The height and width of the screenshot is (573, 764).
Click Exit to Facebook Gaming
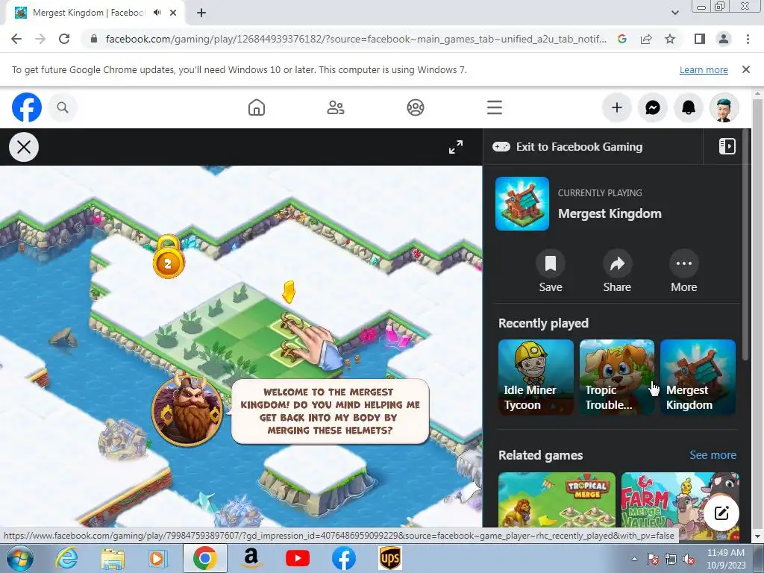click(568, 147)
